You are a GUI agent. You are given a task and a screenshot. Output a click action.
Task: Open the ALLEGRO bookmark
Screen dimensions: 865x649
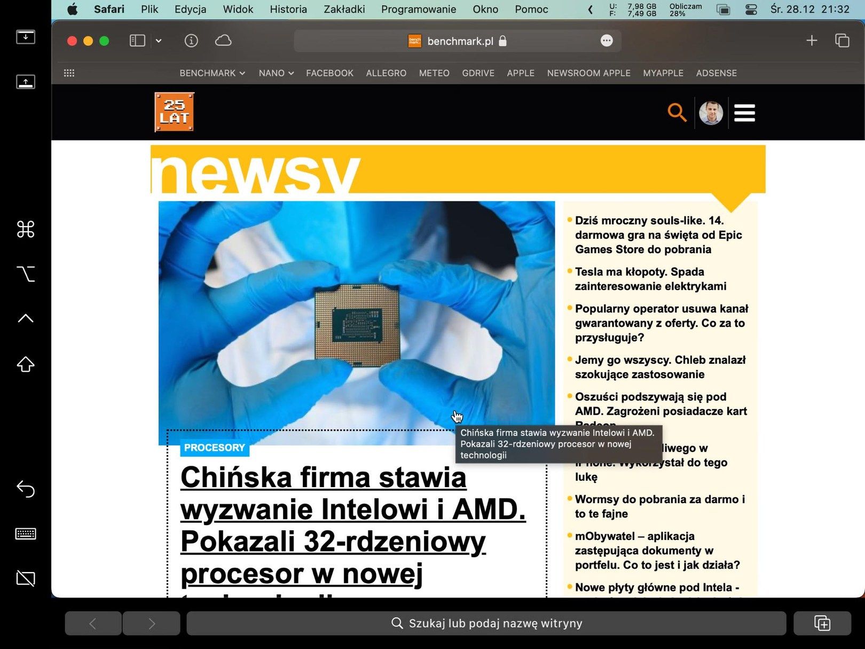click(386, 73)
